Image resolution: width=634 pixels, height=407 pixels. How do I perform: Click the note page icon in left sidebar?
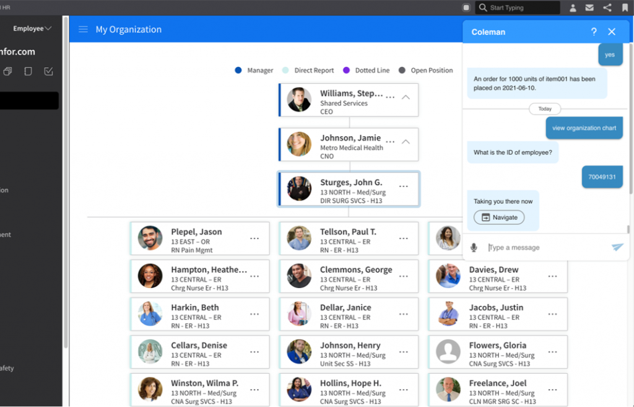click(x=28, y=72)
